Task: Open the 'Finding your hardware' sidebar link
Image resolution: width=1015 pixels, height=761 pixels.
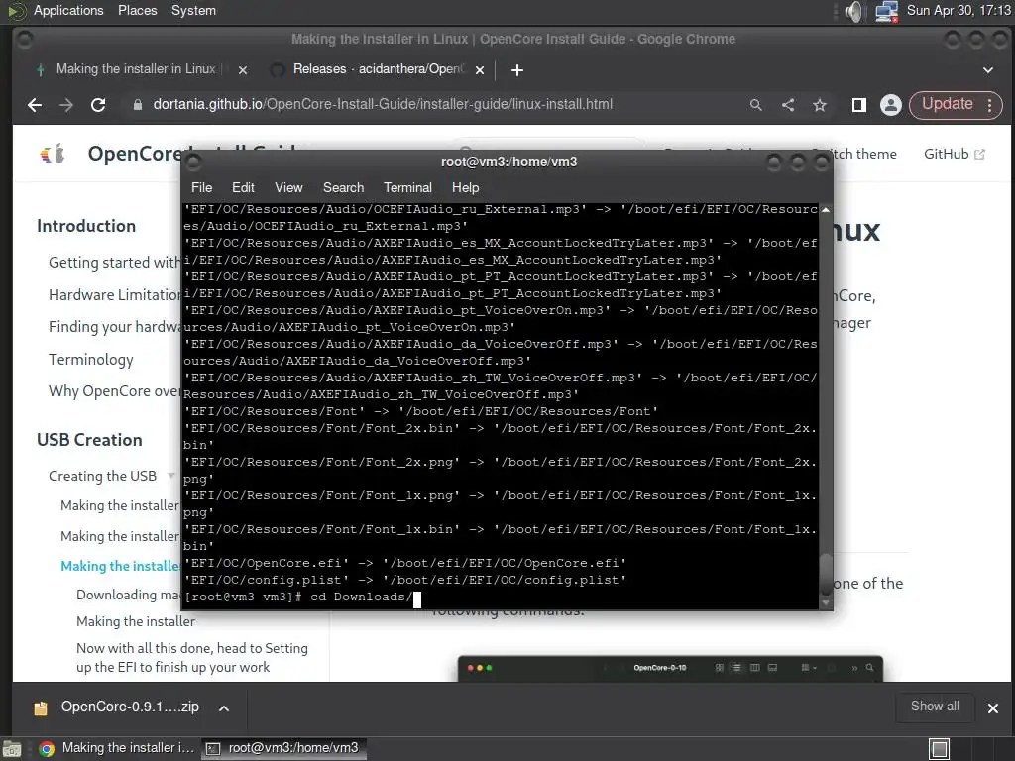Action: [x=115, y=327]
